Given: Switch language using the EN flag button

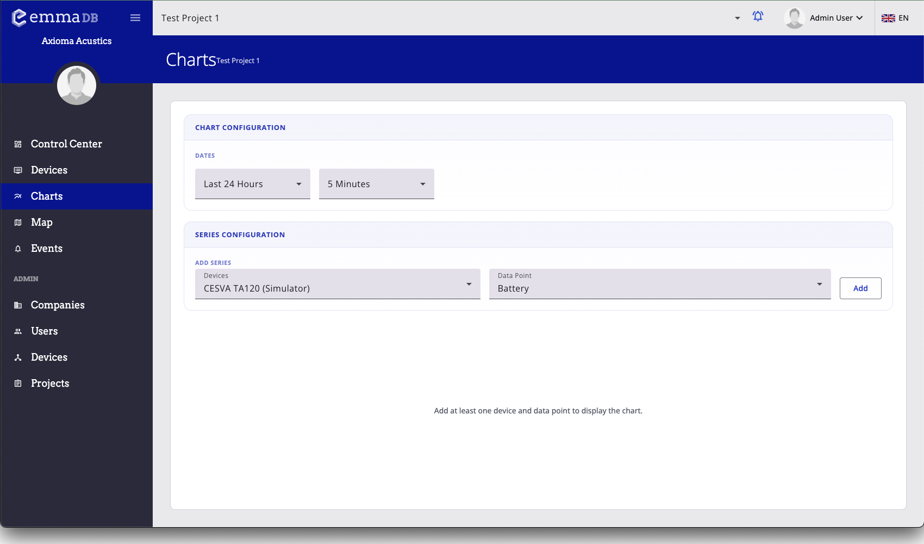Looking at the screenshot, I should [895, 18].
